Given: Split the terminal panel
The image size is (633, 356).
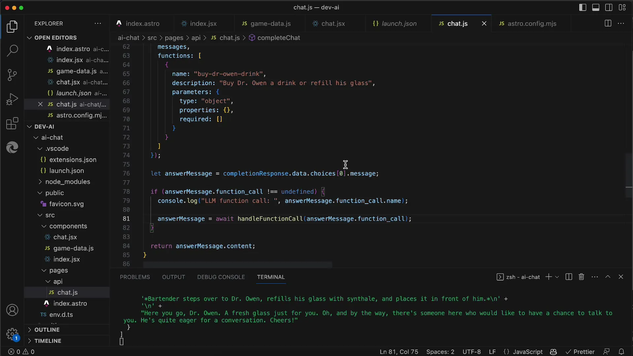Looking at the screenshot, I should pyautogui.click(x=568, y=277).
